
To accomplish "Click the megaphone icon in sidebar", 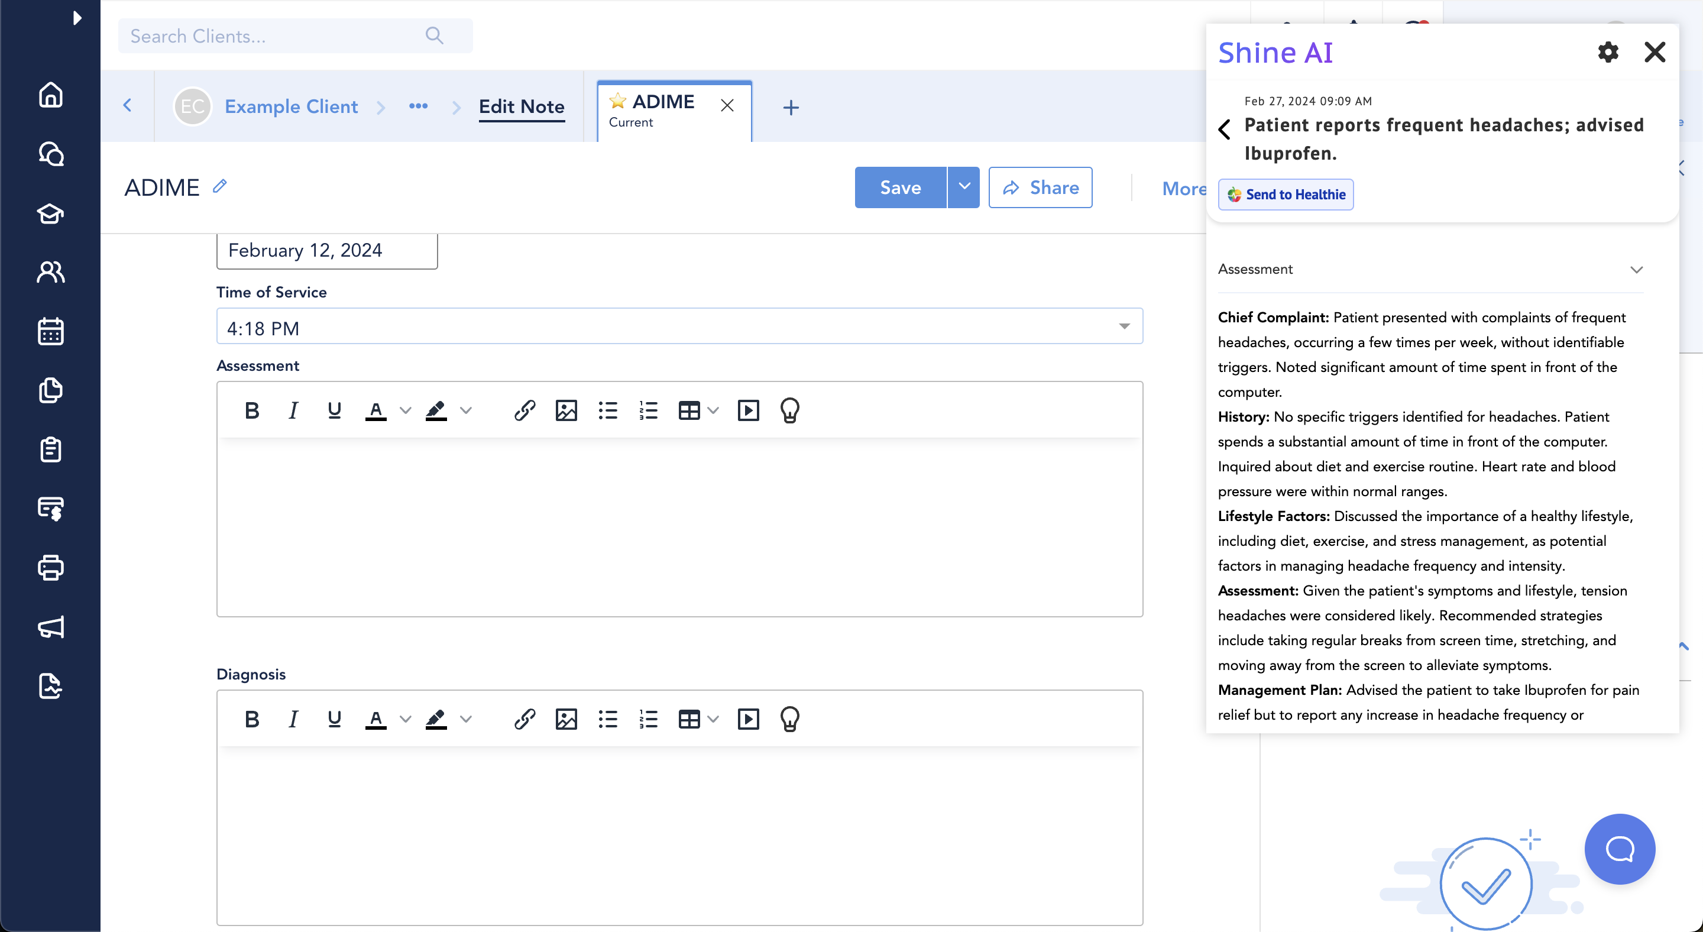I will click(50, 627).
